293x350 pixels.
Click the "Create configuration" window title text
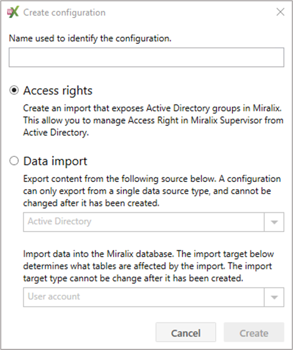click(x=65, y=12)
